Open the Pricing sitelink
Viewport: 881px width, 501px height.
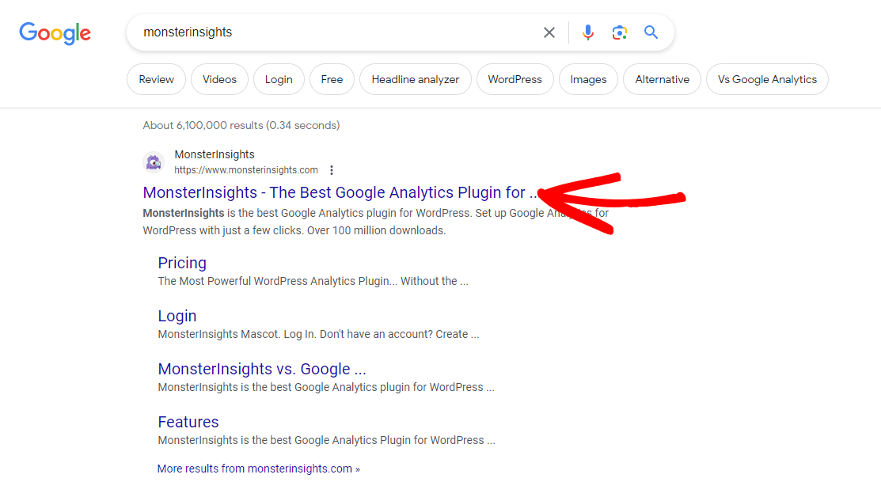[182, 262]
